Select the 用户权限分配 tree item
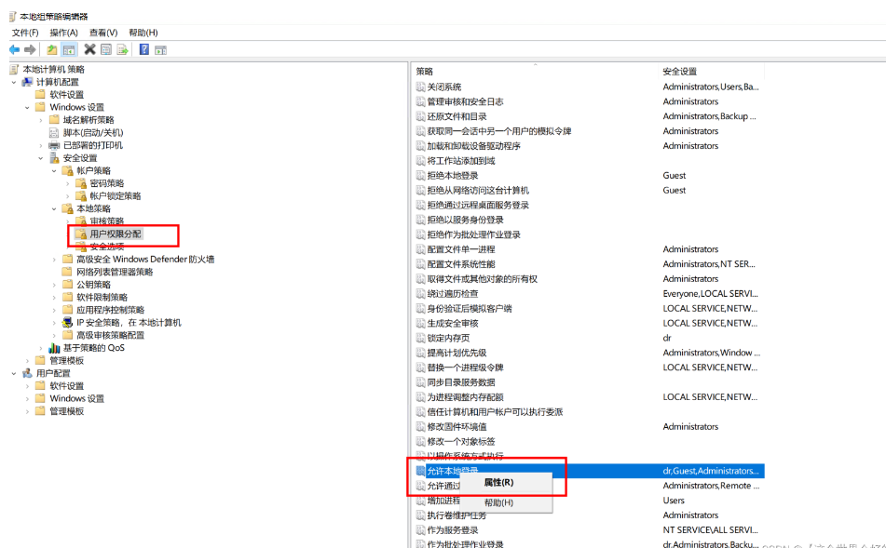This screenshot has width=886, height=548. [116, 234]
